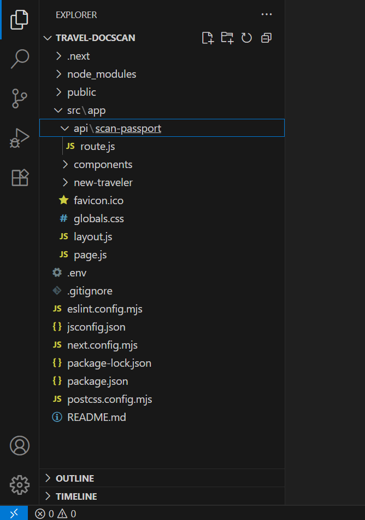The image size is (365, 520).
Task: Expand the OUTLINE section
Action: [x=162, y=478]
